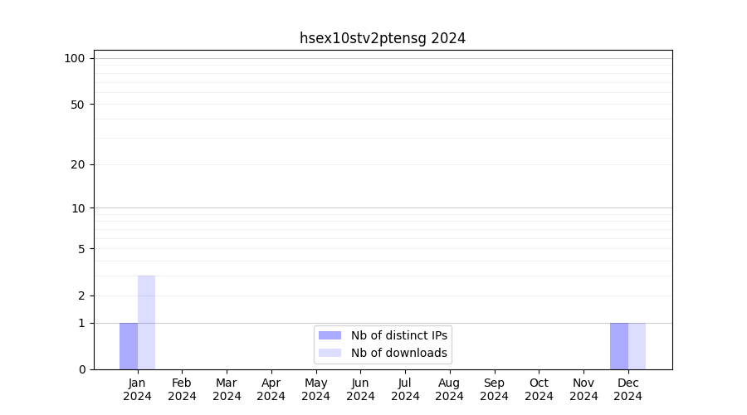Select the y-axis tick label 5
The height and width of the screenshot is (415, 747).
(x=81, y=249)
